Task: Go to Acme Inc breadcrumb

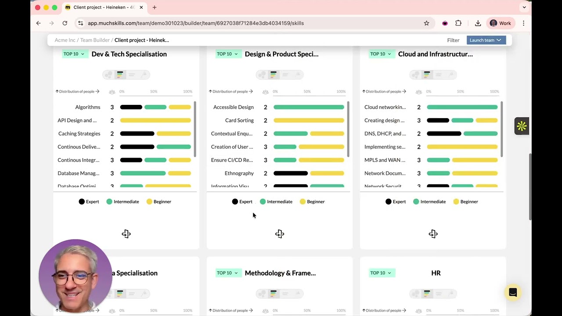Action: 65,40
